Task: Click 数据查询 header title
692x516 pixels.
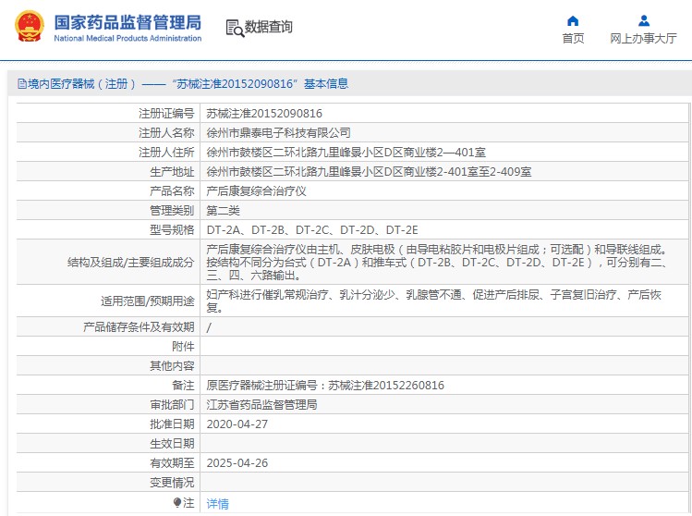Action: pos(268,27)
